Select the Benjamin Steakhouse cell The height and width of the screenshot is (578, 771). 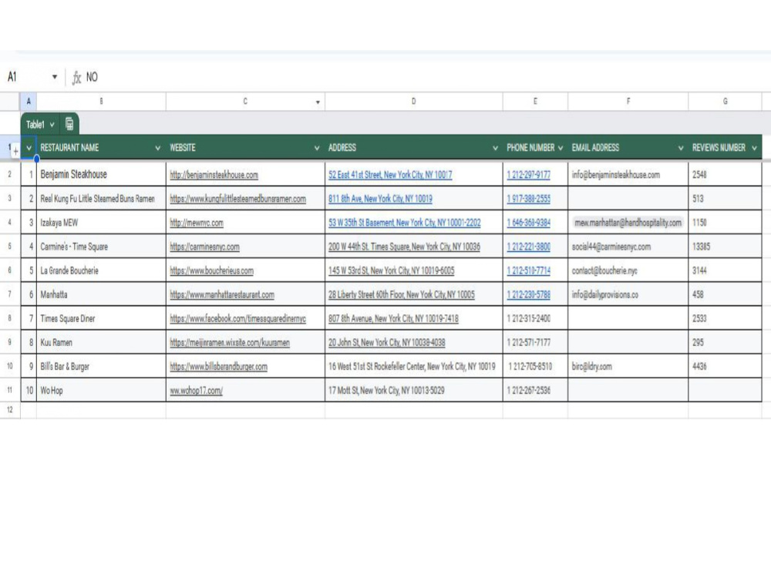[101, 174]
